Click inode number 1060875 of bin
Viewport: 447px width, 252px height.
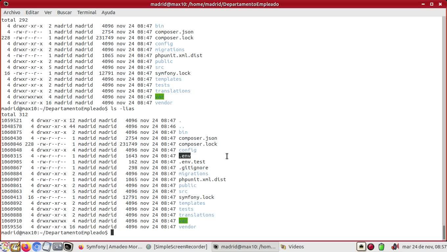pos(12,132)
